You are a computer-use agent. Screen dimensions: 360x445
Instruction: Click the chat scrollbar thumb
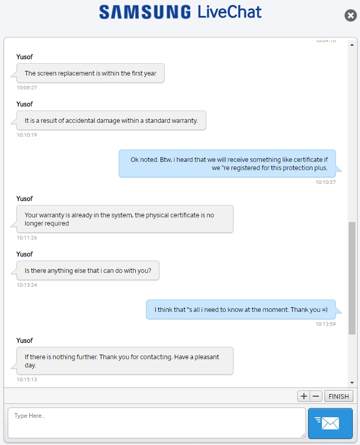pos(352,277)
